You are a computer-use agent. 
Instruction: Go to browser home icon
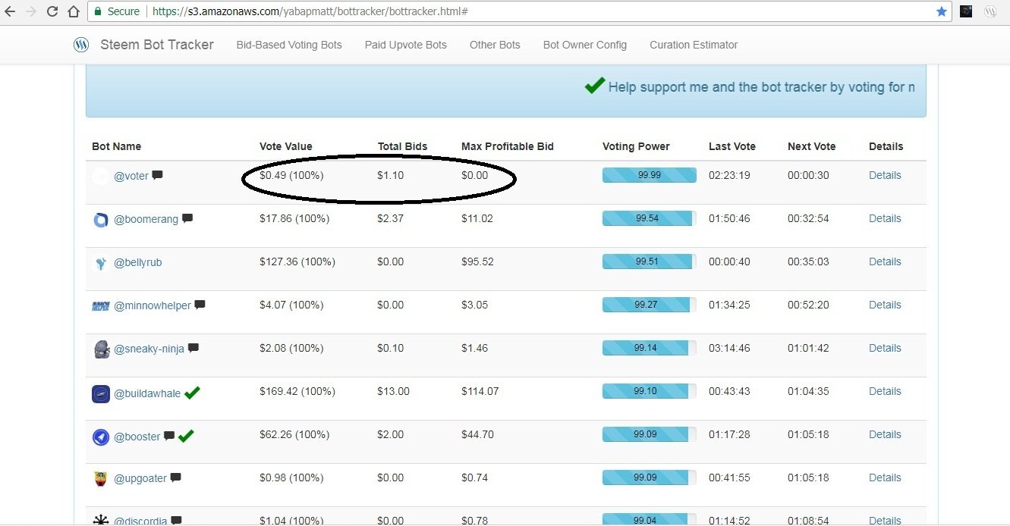tap(74, 11)
